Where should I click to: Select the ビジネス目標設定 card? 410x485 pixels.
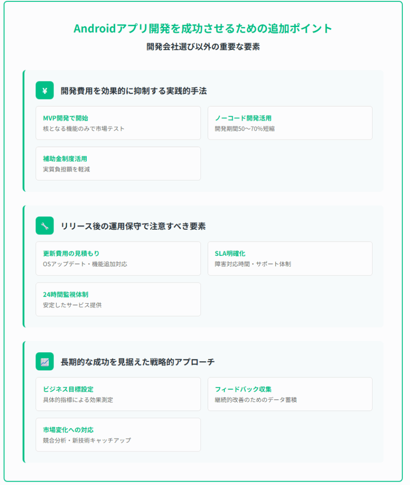click(118, 394)
